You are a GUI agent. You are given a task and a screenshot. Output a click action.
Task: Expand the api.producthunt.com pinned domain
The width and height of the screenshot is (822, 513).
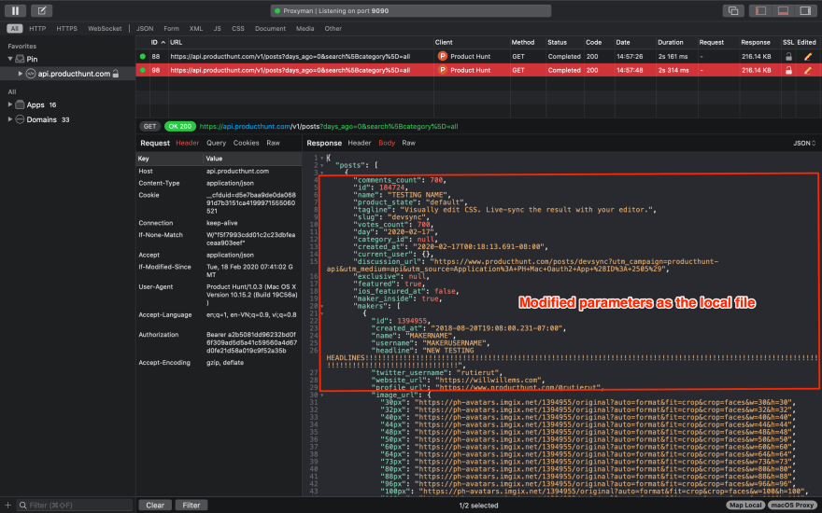(x=21, y=74)
